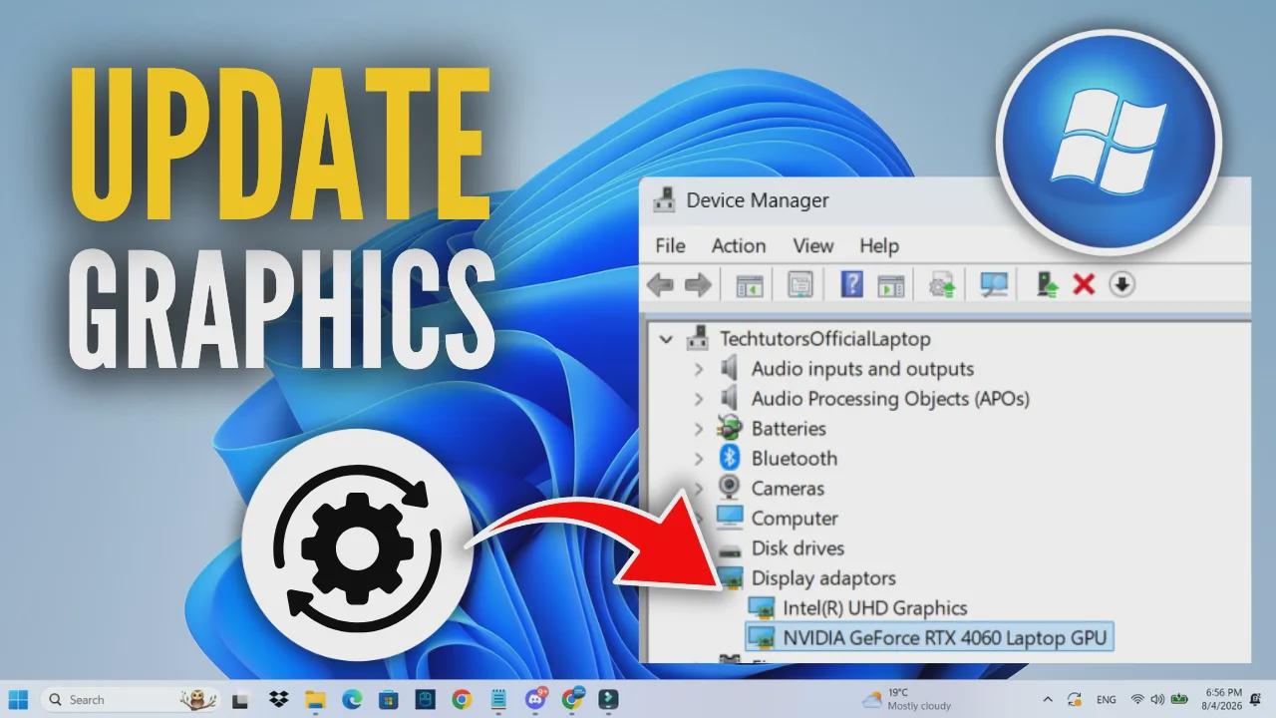Show hidden icons in system tray

[x=1048, y=700]
